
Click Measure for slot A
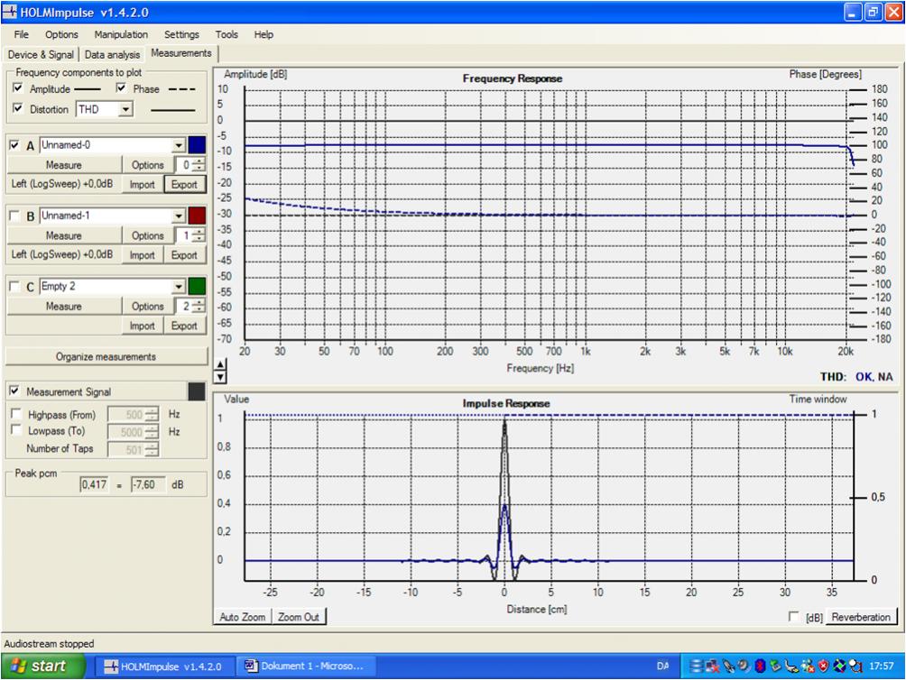[63, 165]
